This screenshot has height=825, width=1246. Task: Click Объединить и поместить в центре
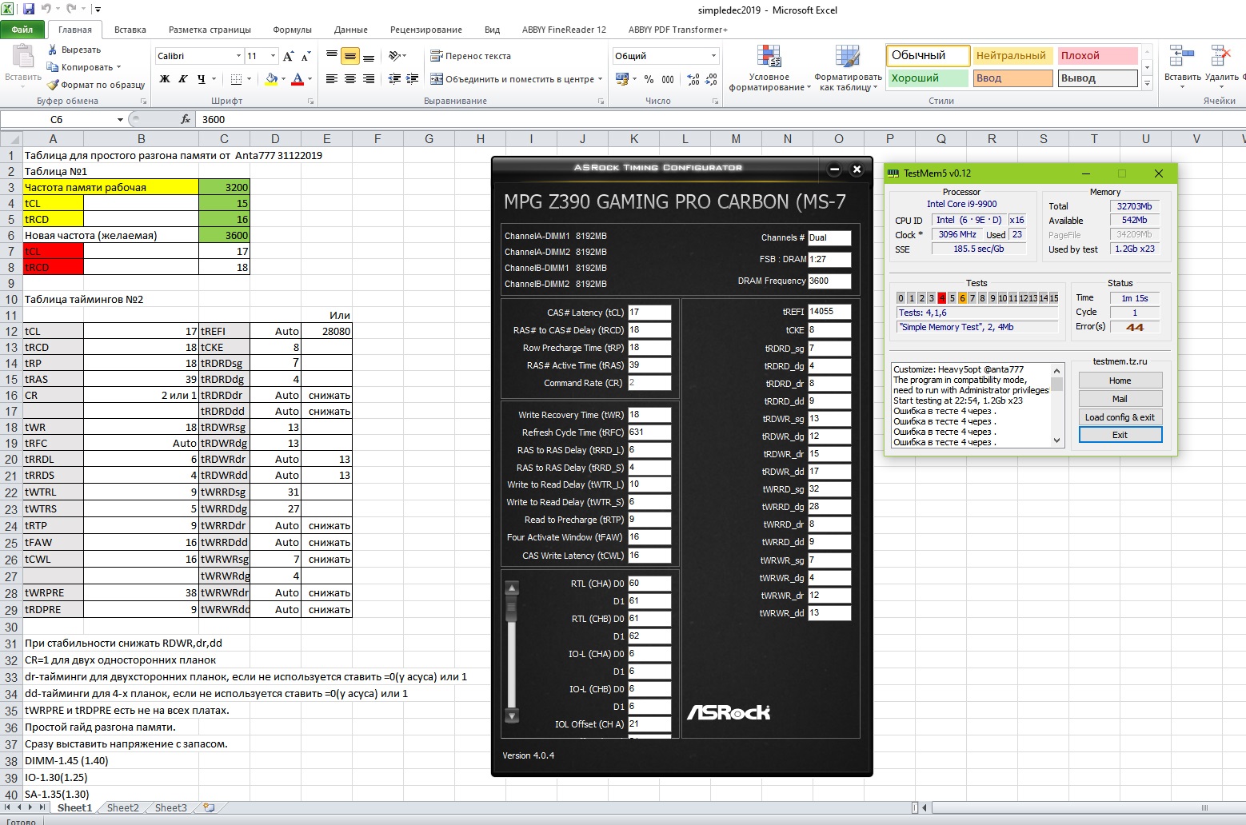tap(512, 79)
